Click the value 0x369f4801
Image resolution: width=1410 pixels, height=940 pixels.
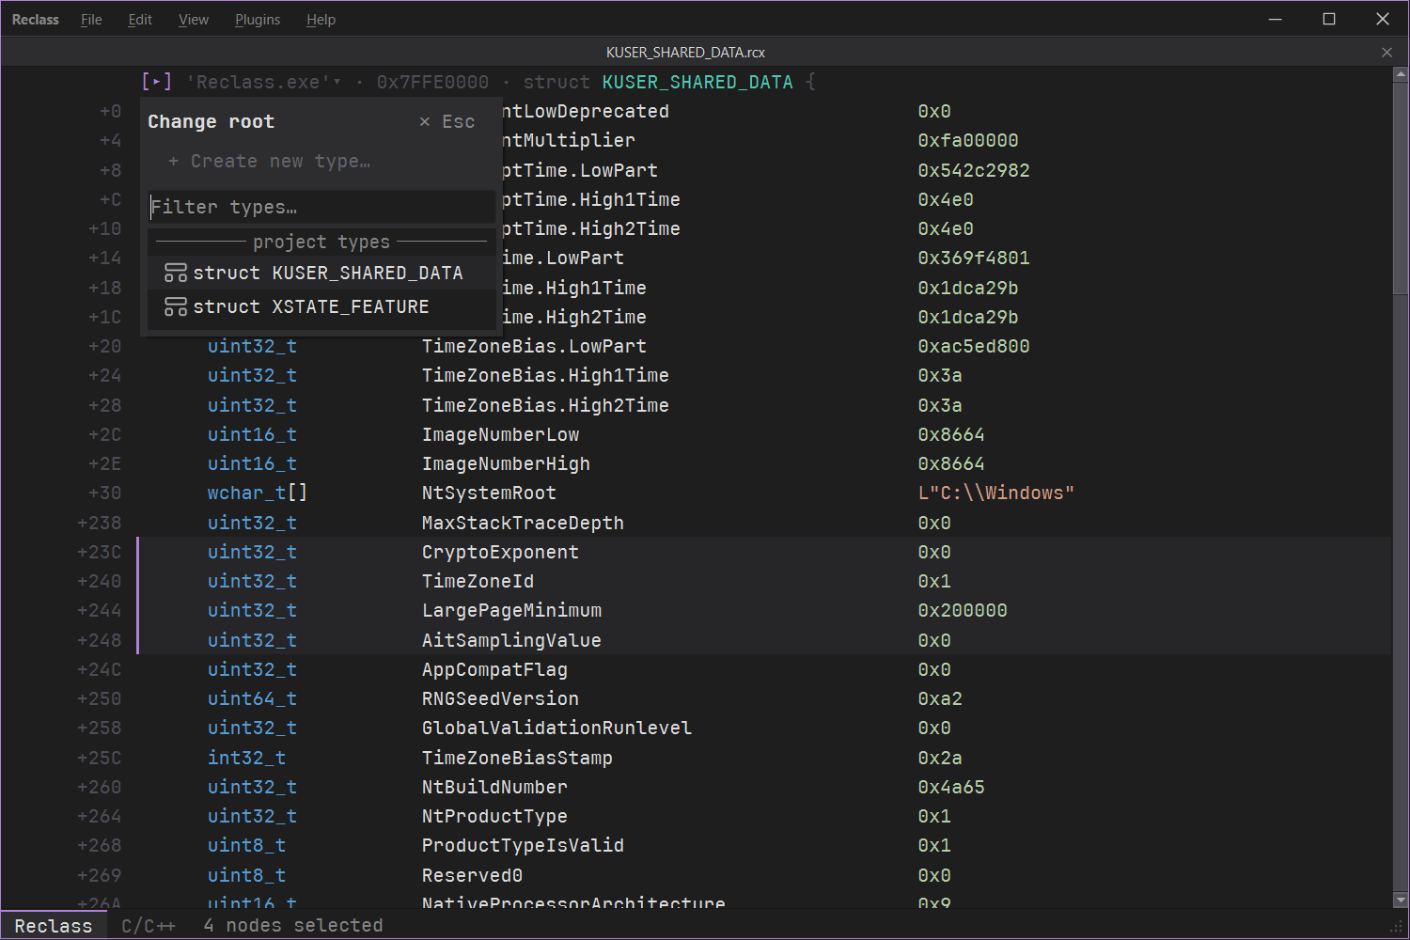(974, 258)
